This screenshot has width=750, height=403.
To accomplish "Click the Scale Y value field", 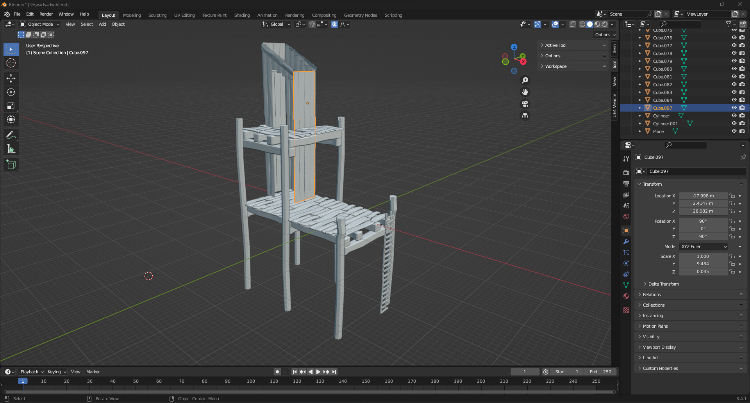I will pos(702,264).
